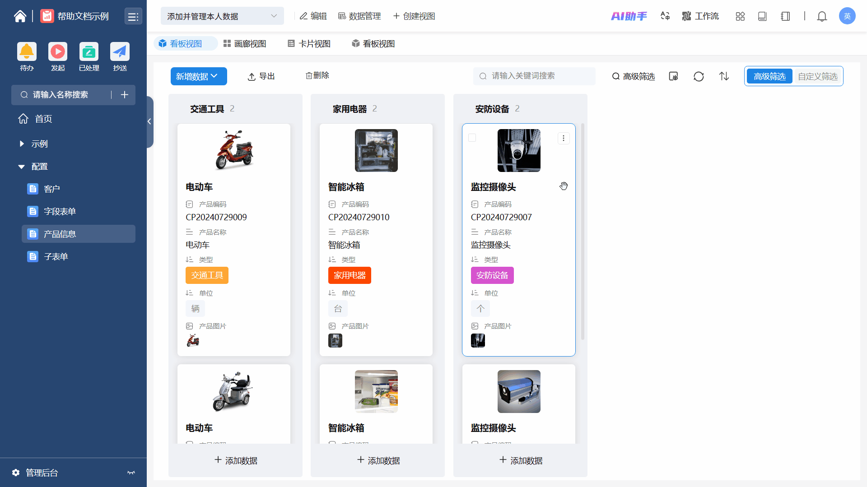Screen dimensions: 867x487
Task: Open the notifications bell
Action: point(822,16)
